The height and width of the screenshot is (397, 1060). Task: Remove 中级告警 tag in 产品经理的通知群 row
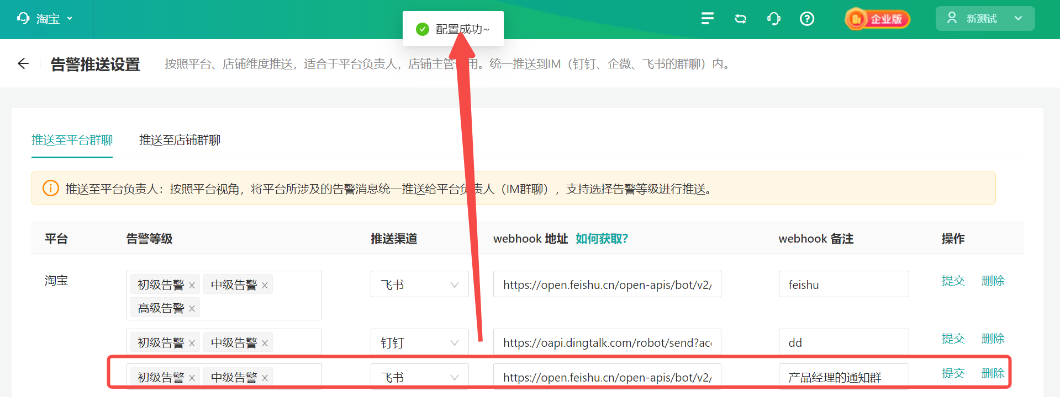(265, 378)
